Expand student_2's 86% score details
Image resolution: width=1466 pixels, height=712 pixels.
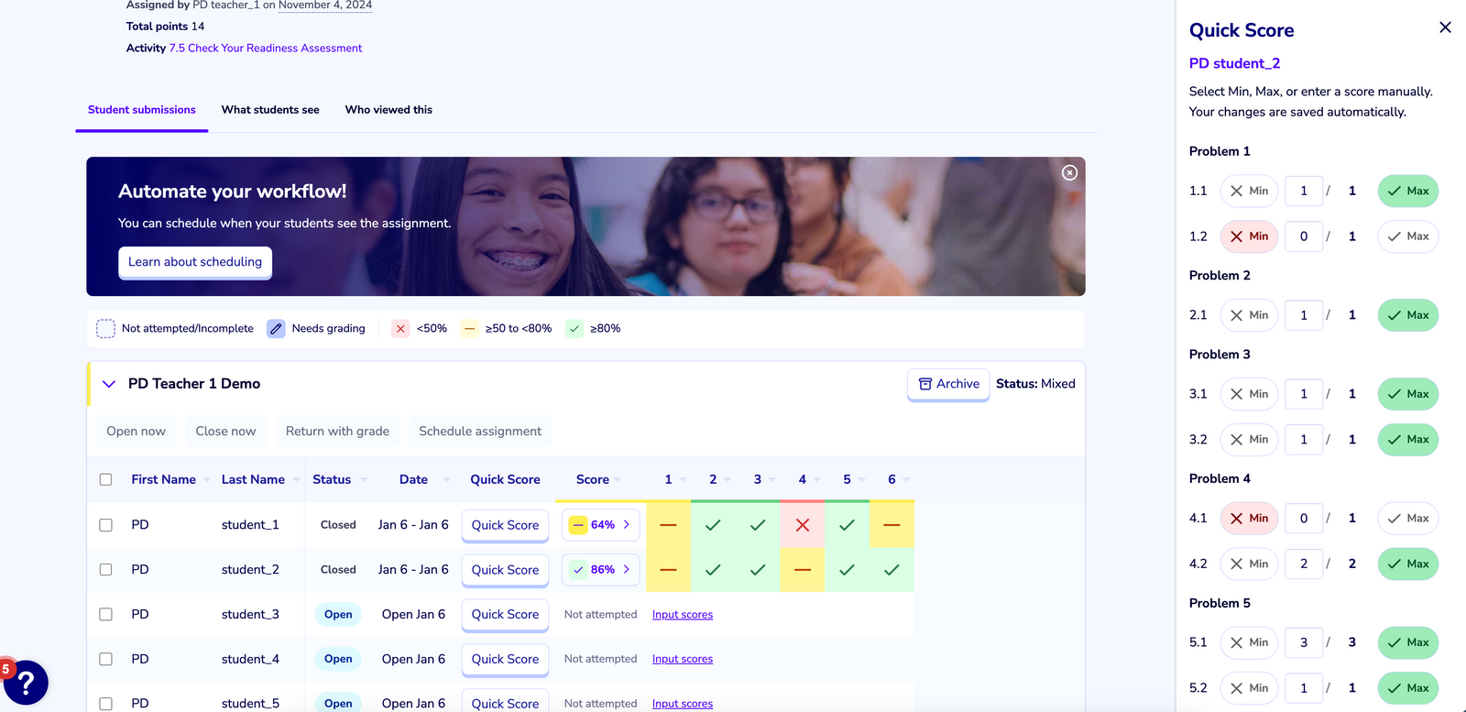click(x=600, y=570)
